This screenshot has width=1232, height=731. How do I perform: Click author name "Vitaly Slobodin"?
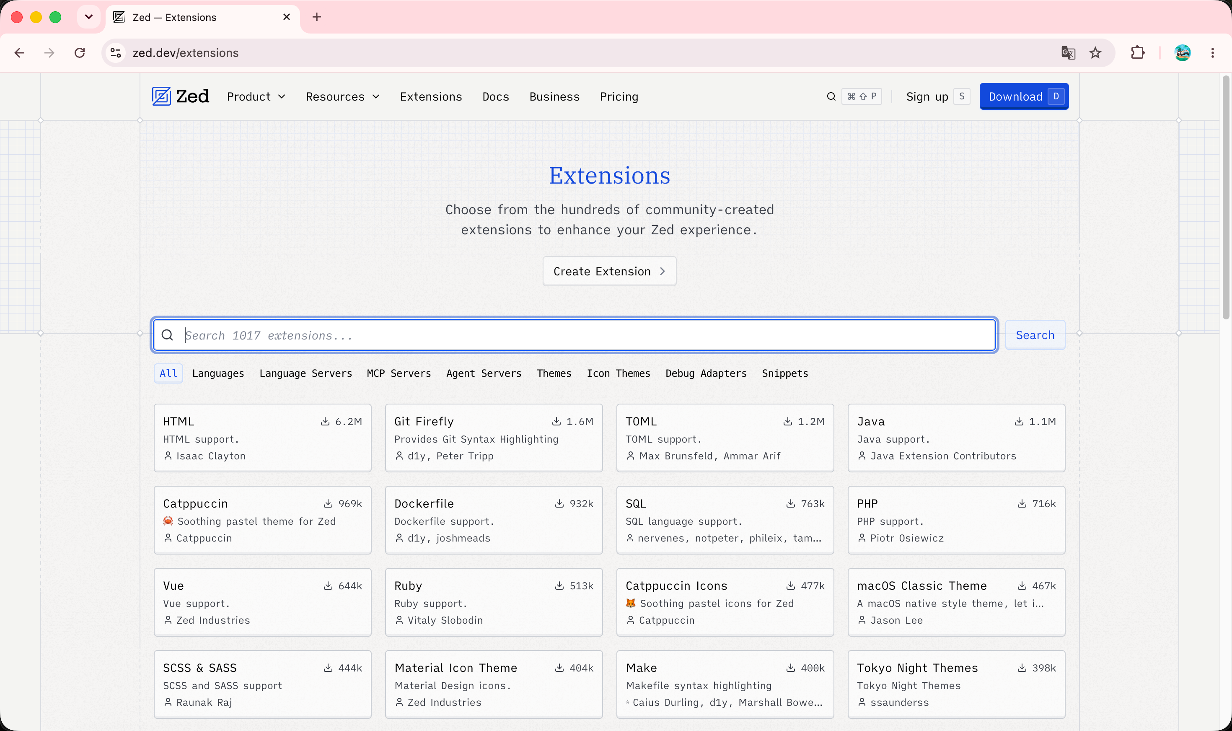[445, 620]
